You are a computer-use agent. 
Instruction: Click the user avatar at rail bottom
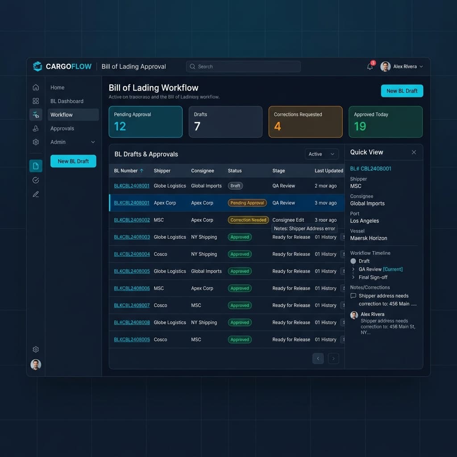(36, 365)
